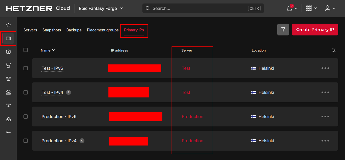This screenshot has width=345, height=160.
Task: Open the Production - IPv6 name link
Action: (x=59, y=117)
